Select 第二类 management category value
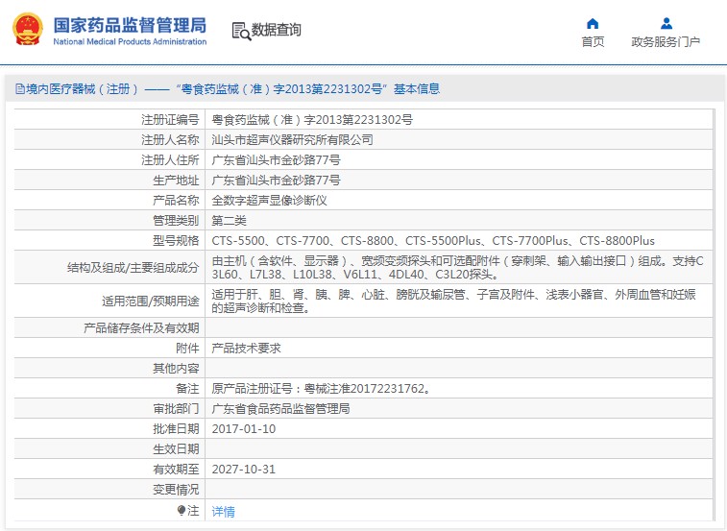This screenshot has width=727, height=531. [x=229, y=220]
